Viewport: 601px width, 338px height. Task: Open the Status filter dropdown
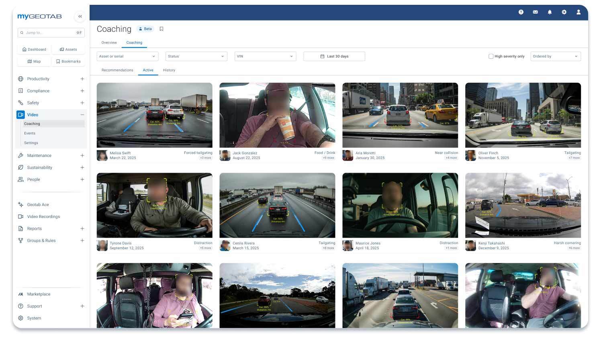(196, 56)
